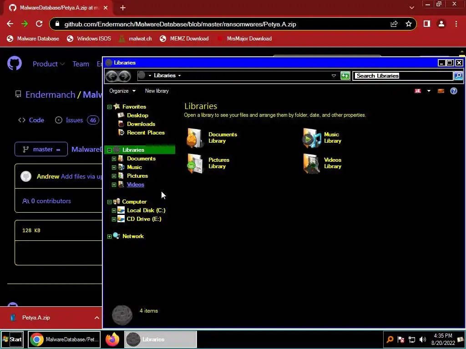Open the Organize dropdown menu
This screenshot has width=466, height=349.
pos(122,91)
